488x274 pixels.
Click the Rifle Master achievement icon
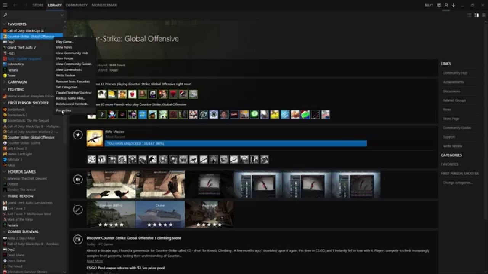pyautogui.click(x=95, y=138)
